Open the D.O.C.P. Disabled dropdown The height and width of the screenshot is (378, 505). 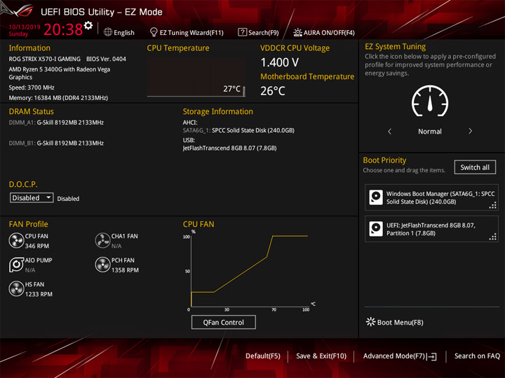(32, 197)
